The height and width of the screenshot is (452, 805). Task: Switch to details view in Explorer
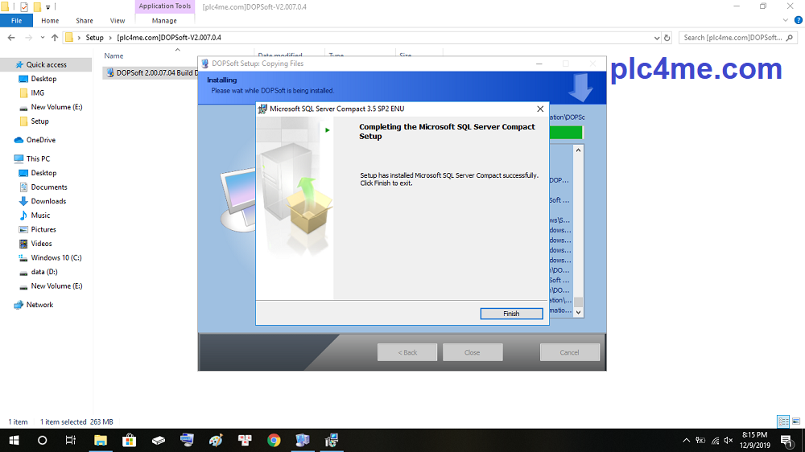pyautogui.click(x=782, y=421)
